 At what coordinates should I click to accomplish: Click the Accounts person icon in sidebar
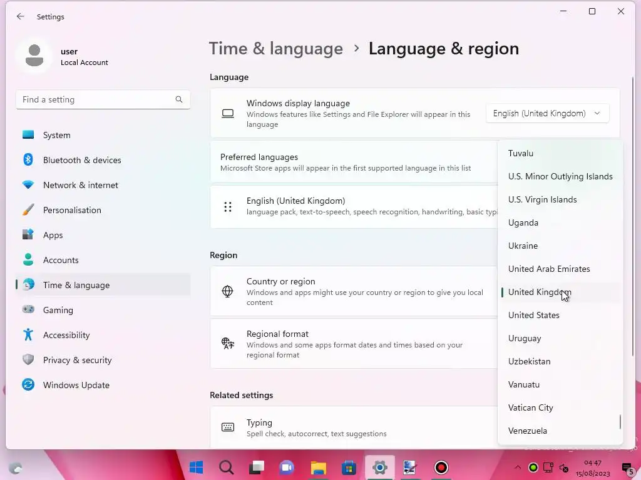pyautogui.click(x=28, y=259)
